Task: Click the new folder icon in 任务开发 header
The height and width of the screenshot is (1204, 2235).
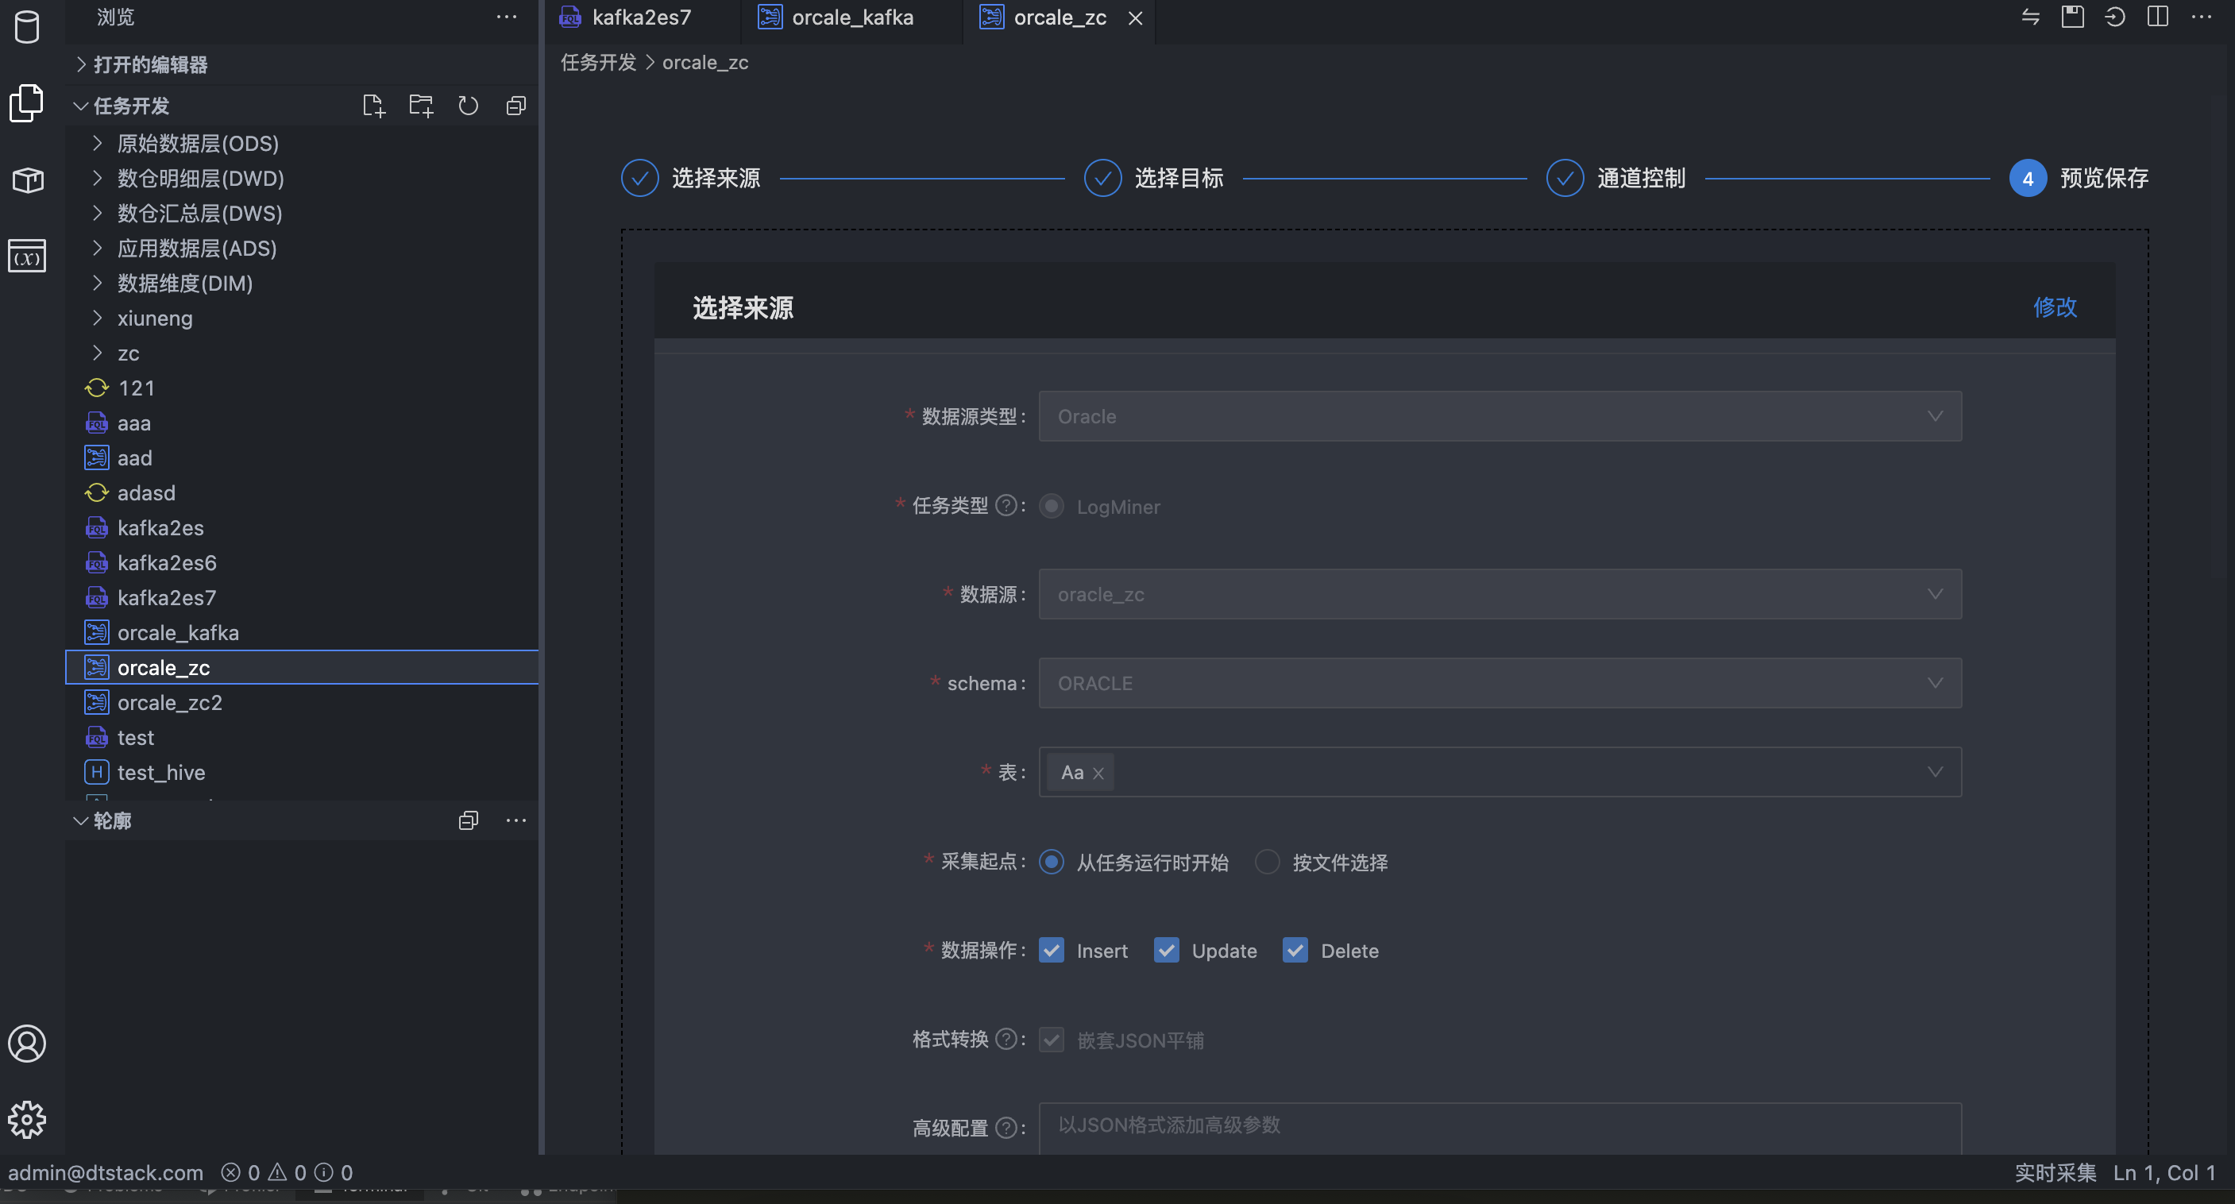Action: 421,106
